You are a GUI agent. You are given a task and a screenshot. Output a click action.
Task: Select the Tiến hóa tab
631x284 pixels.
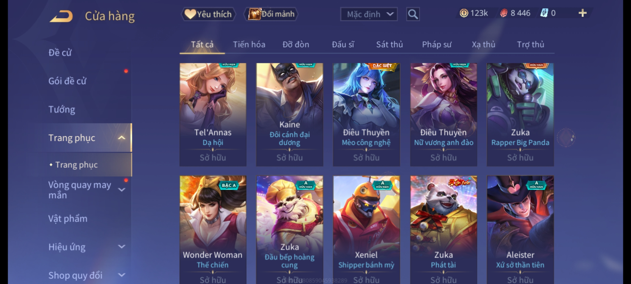(249, 44)
